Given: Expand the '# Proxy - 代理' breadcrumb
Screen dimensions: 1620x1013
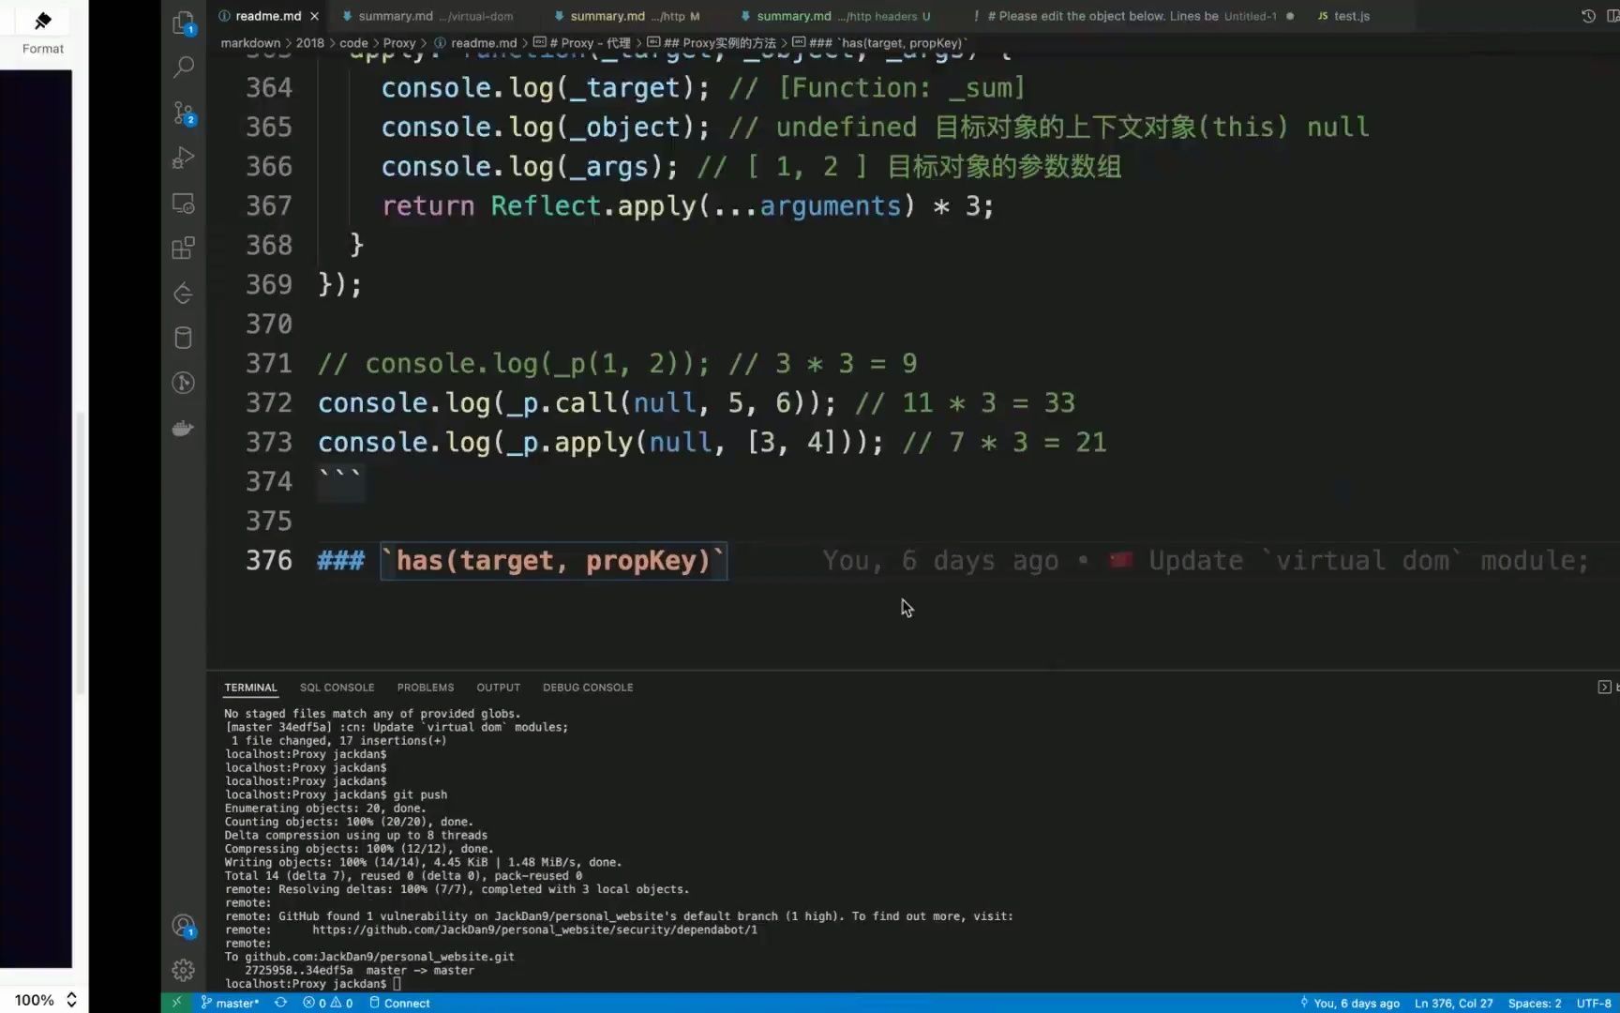Looking at the screenshot, I should pos(582,43).
